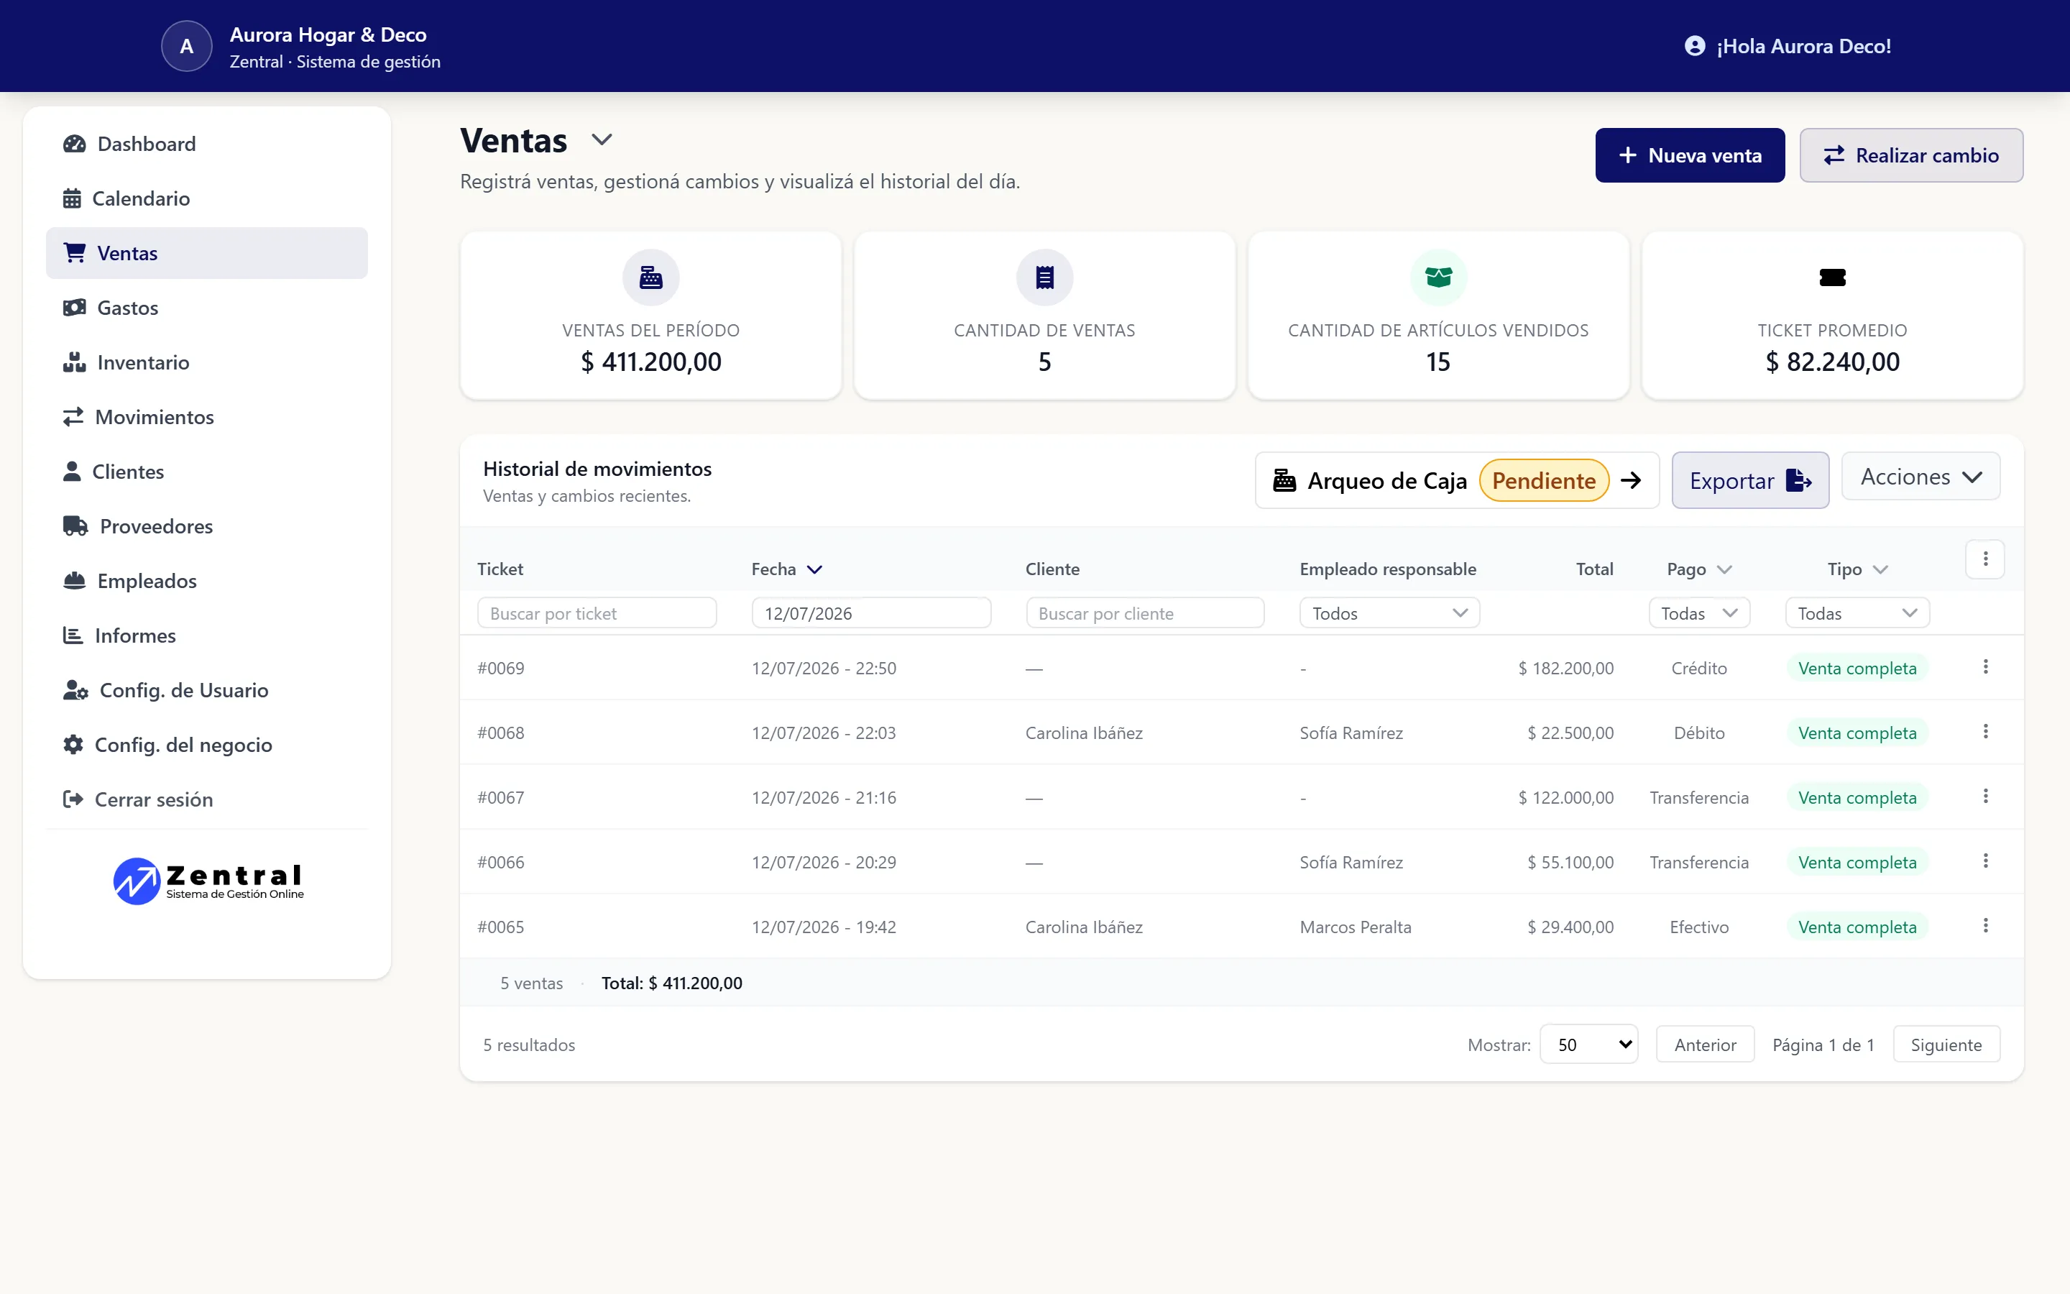
Task: Go to next page with Siguiente
Action: click(x=1946, y=1044)
